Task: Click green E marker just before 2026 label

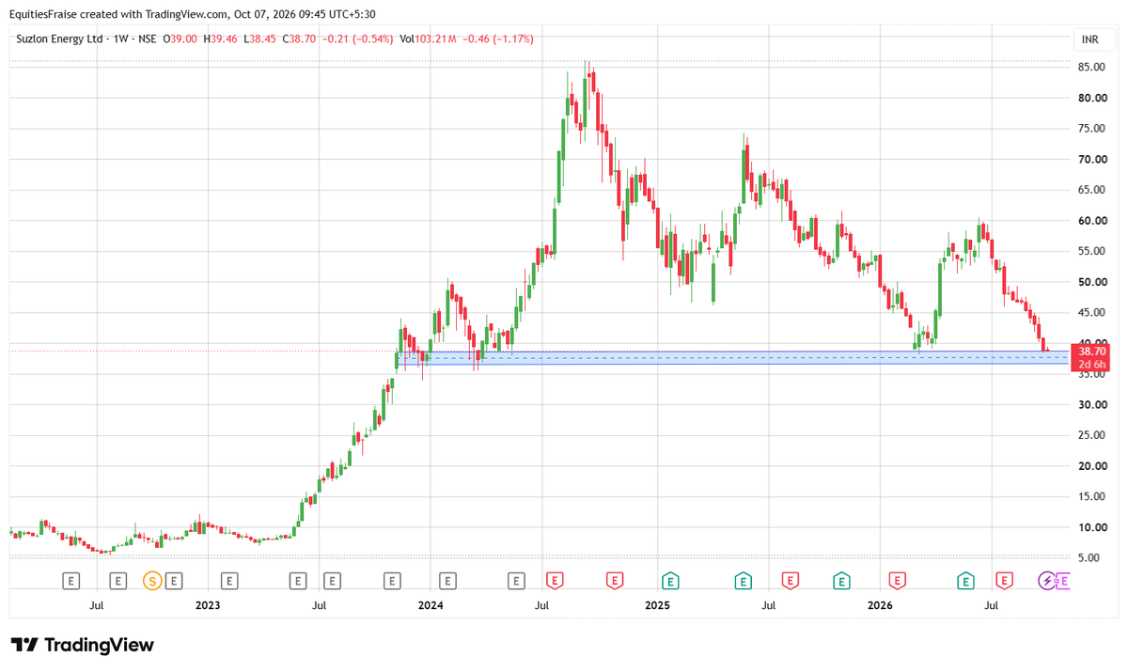Action: [x=841, y=581]
